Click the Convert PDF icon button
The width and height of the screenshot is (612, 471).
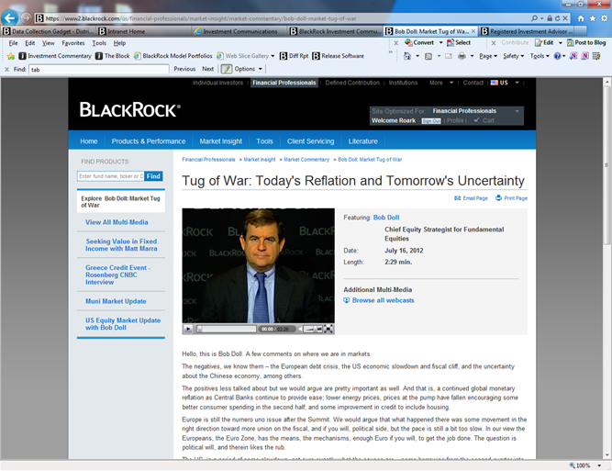tap(419, 42)
